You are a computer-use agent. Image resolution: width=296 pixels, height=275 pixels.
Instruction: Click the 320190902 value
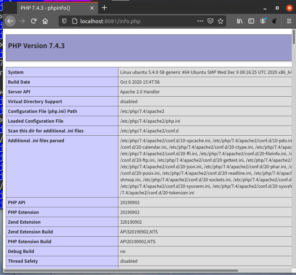(x=131, y=222)
